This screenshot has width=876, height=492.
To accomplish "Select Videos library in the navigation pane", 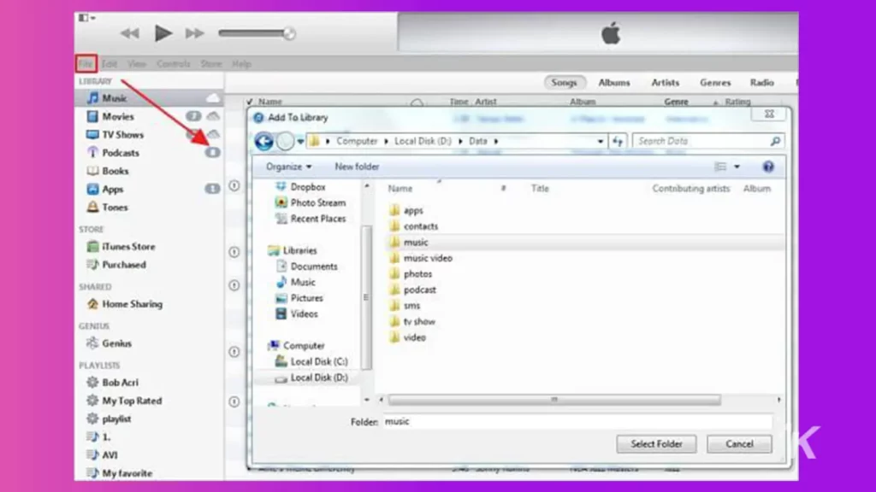I will [304, 314].
